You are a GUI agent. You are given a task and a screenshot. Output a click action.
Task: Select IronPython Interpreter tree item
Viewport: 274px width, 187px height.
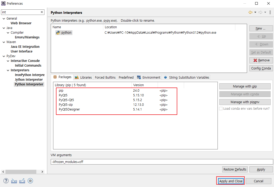tap(30, 75)
